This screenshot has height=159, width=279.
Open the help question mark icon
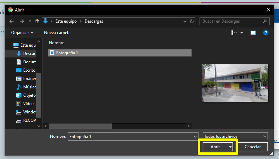[266, 33]
